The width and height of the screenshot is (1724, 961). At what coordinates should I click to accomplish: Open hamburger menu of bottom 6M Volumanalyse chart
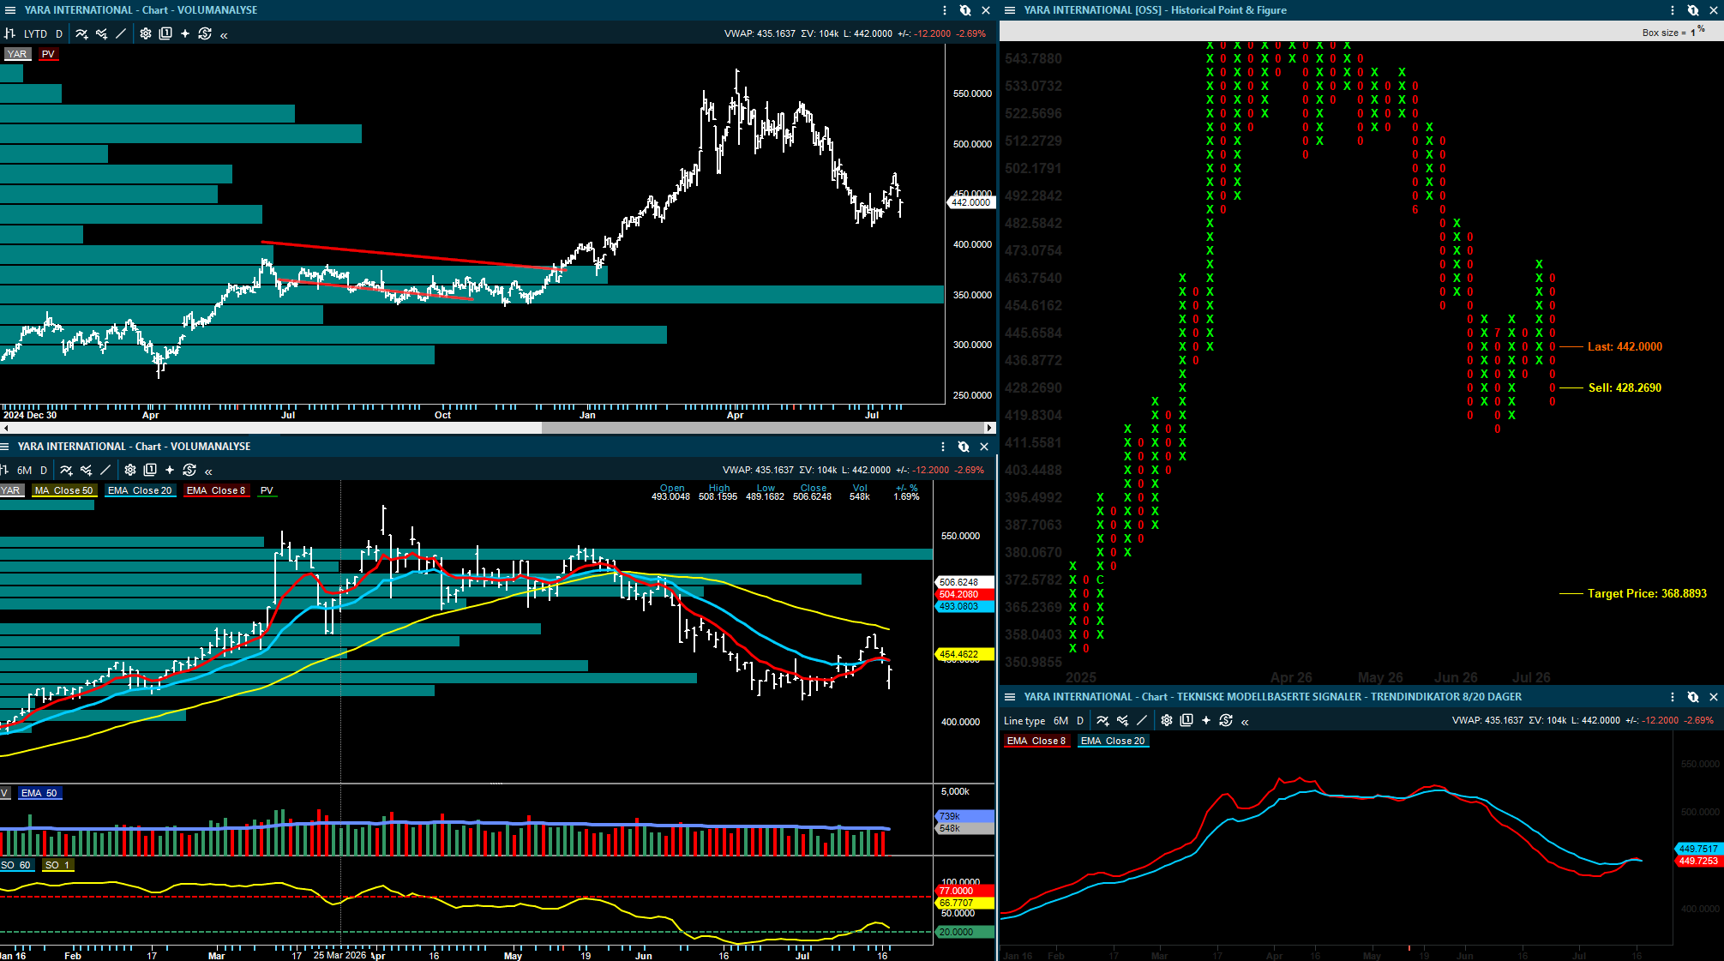tap(5, 447)
